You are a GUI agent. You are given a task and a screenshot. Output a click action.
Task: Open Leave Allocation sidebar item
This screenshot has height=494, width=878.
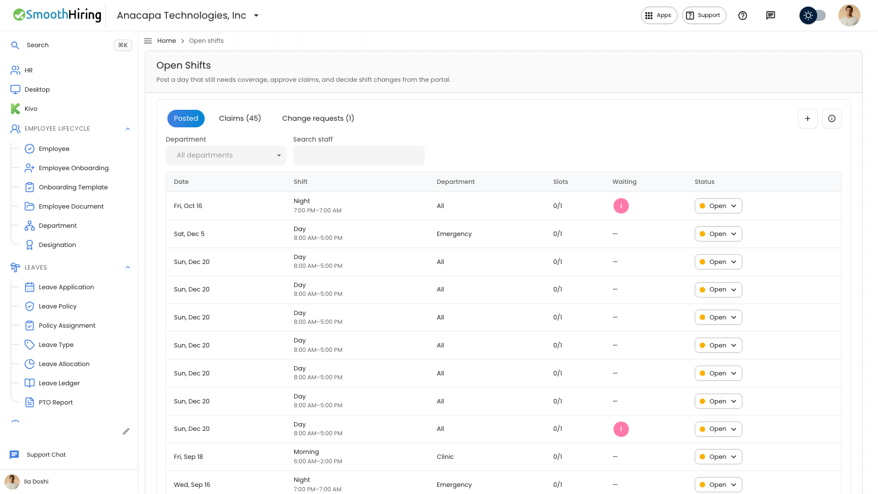coord(64,364)
